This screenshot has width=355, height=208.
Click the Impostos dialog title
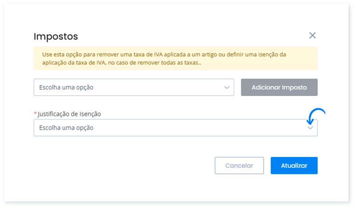[56, 36]
